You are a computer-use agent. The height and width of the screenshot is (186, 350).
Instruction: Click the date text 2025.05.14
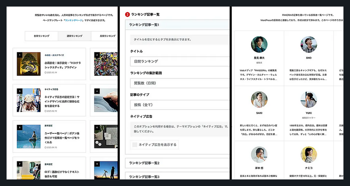52,72
